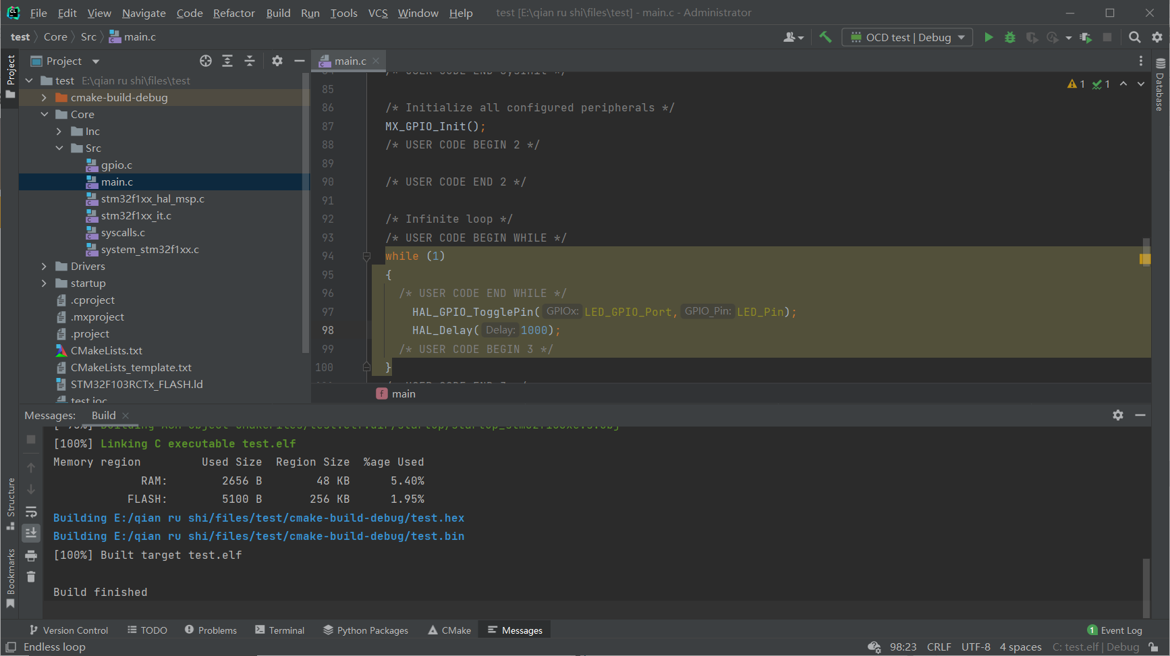Open the VCS menu

[378, 13]
